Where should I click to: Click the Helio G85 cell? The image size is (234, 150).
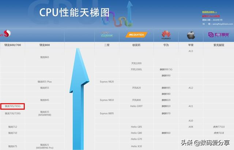coord(136,127)
